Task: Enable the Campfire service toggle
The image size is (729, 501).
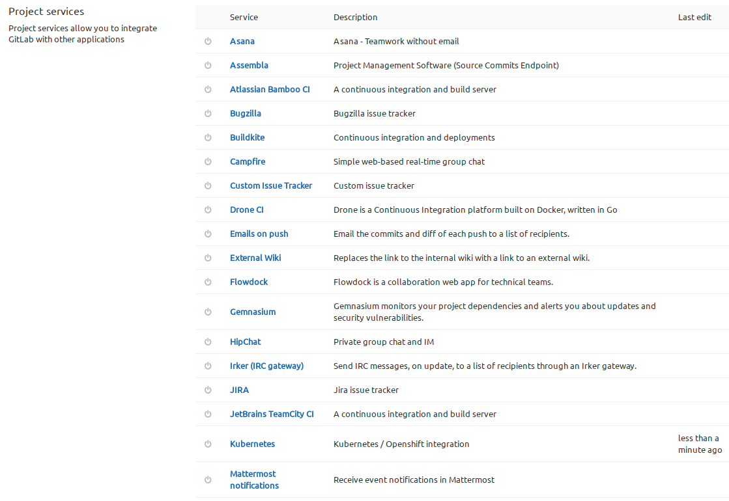Action: point(208,161)
